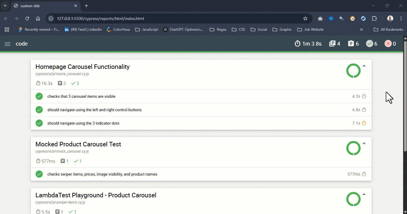
Task: Click the suites count icon
Action: click(x=332, y=44)
